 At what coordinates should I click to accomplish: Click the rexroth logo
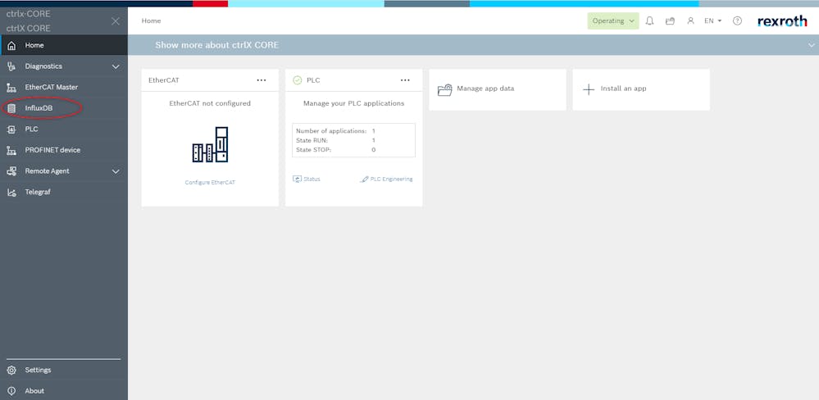pyautogui.click(x=782, y=20)
